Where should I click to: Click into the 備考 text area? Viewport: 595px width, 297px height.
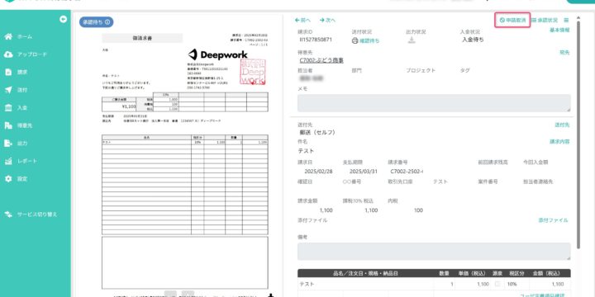[x=434, y=251]
